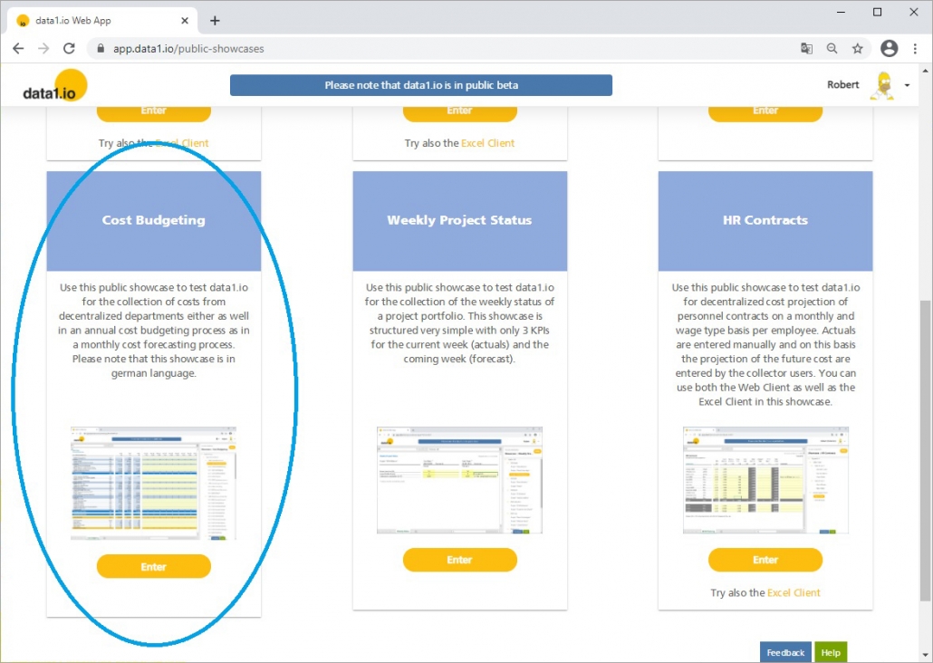Close the data1.io Web App tab
The width and height of the screenshot is (933, 663).
[185, 21]
